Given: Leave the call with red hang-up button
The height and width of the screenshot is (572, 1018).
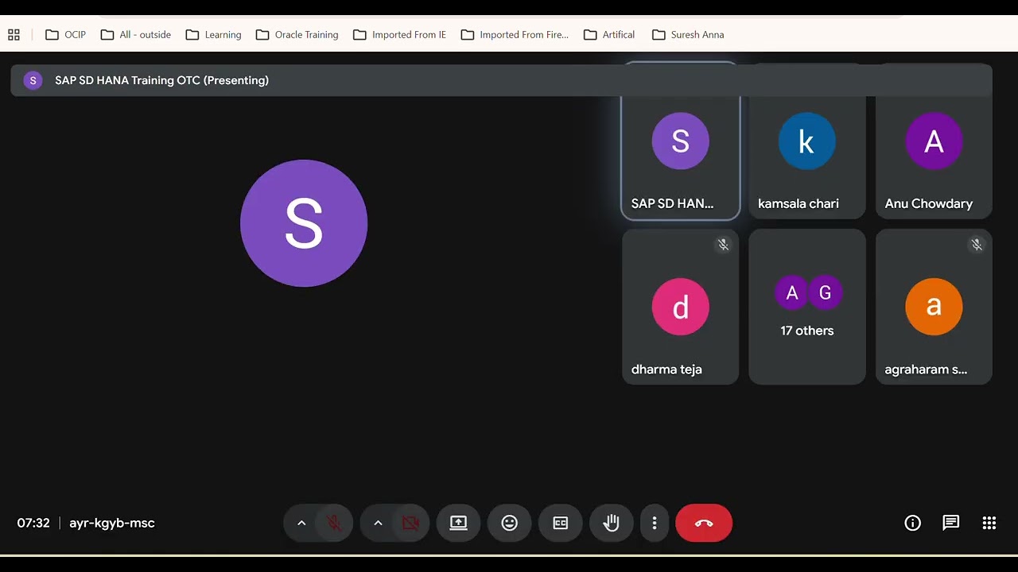Looking at the screenshot, I should 704,523.
